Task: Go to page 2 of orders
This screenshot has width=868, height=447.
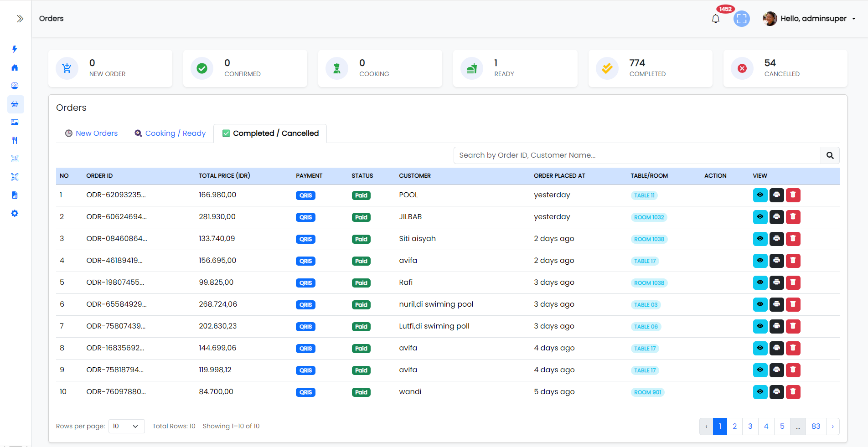Action: (735, 426)
